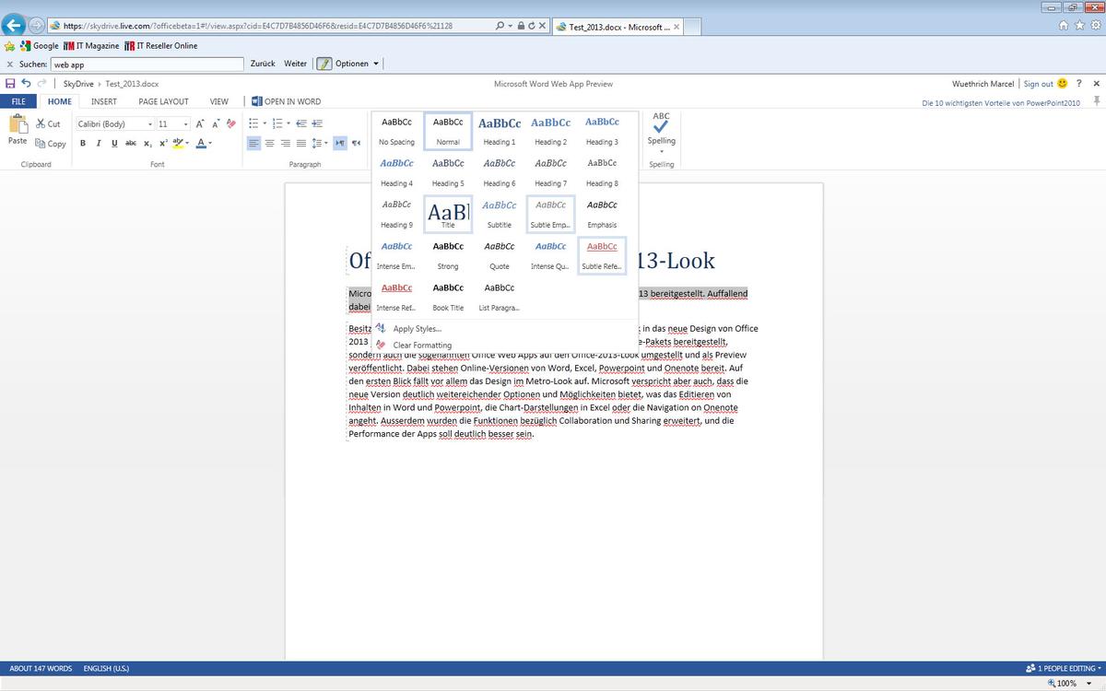1106x691 pixels.
Task: Apply subscript formatting
Action: 147,143
